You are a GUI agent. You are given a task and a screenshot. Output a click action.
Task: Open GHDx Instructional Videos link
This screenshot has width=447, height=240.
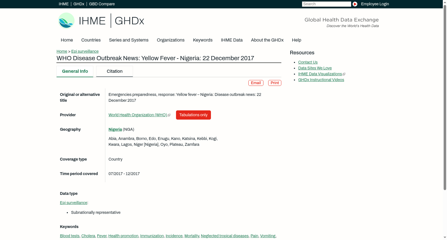[x=321, y=80]
